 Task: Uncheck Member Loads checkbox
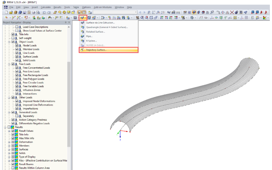pos(17,49)
